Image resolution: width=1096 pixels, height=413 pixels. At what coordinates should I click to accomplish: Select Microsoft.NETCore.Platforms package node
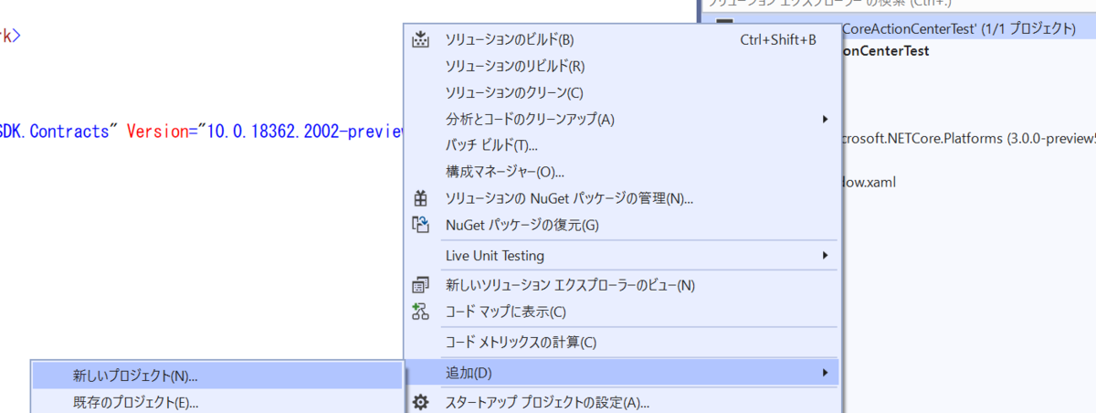tap(966, 139)
